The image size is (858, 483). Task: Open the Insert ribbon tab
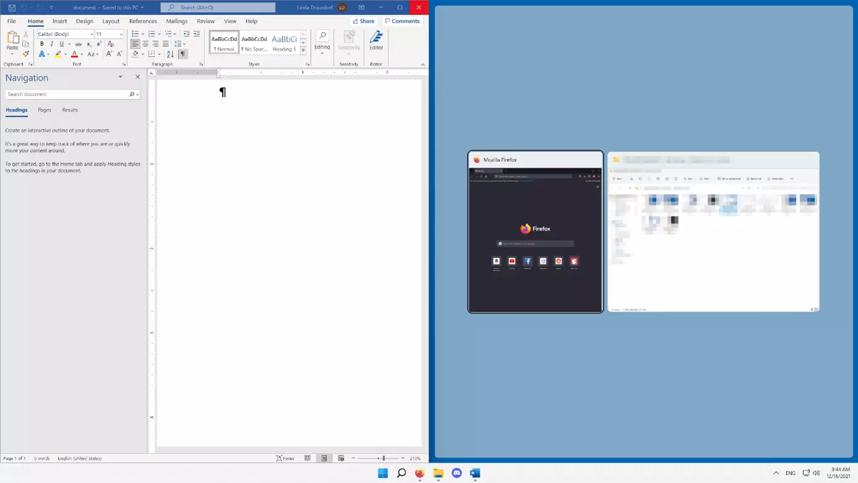(59, 21)
